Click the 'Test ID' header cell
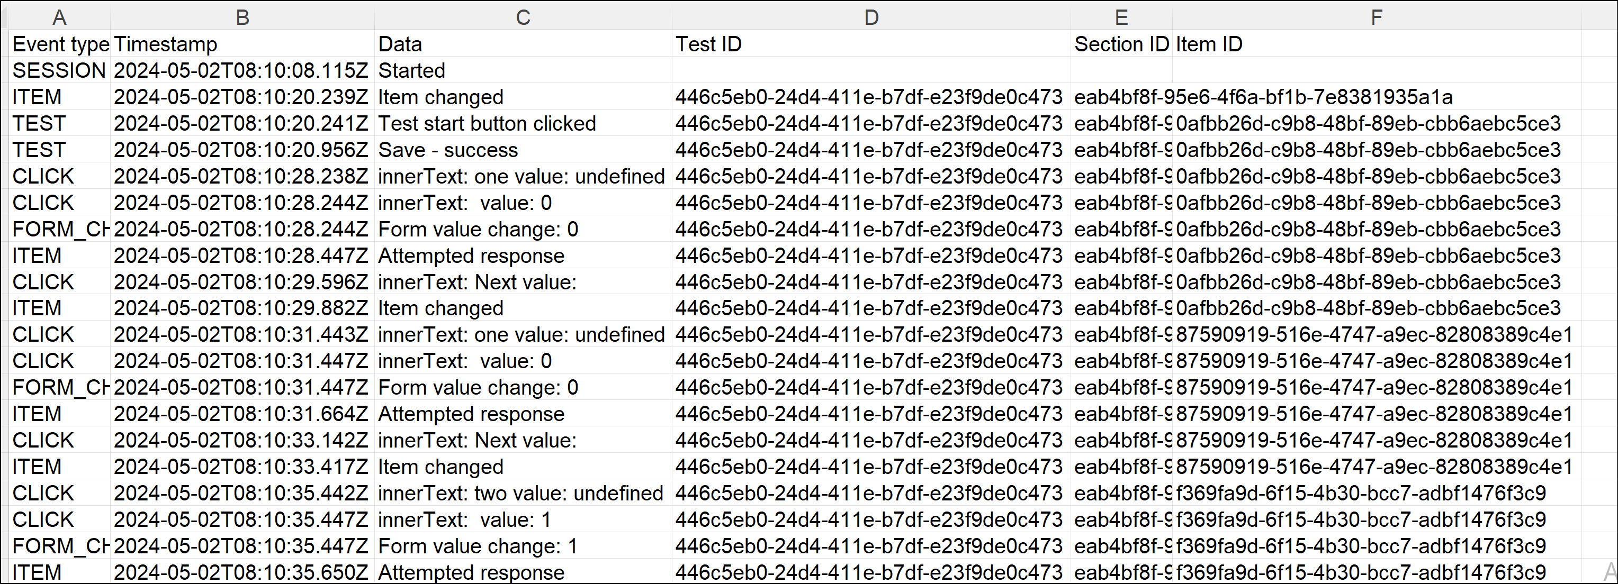Screen dimensions: 1618x584 tap(871, 44)
